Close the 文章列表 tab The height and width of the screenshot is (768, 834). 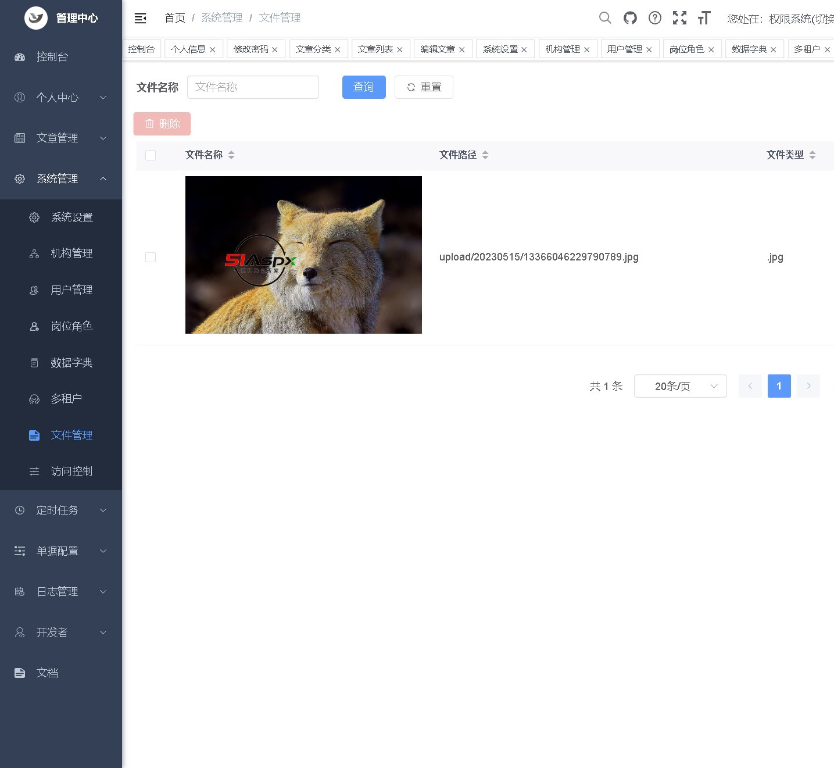pos(400,50)
